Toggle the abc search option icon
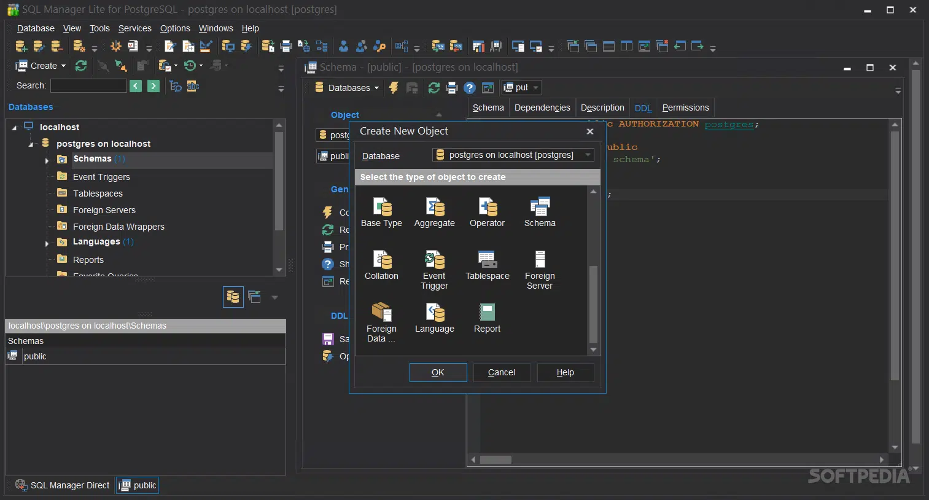 click(193, 86)
